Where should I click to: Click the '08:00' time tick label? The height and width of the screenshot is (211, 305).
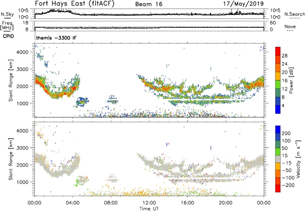111,203
